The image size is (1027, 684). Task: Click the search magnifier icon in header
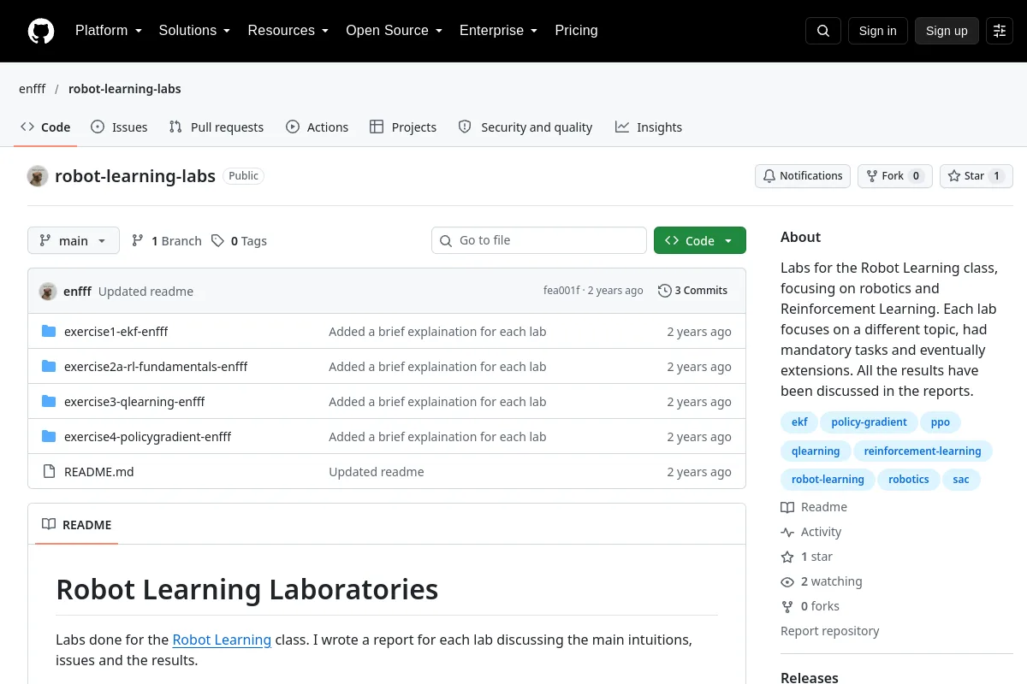(823, 31)
